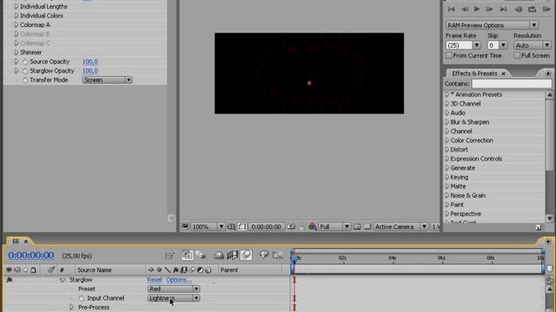
Task: Start RAM preview playback
Action: pyautogui.click(x=546, y=10)
